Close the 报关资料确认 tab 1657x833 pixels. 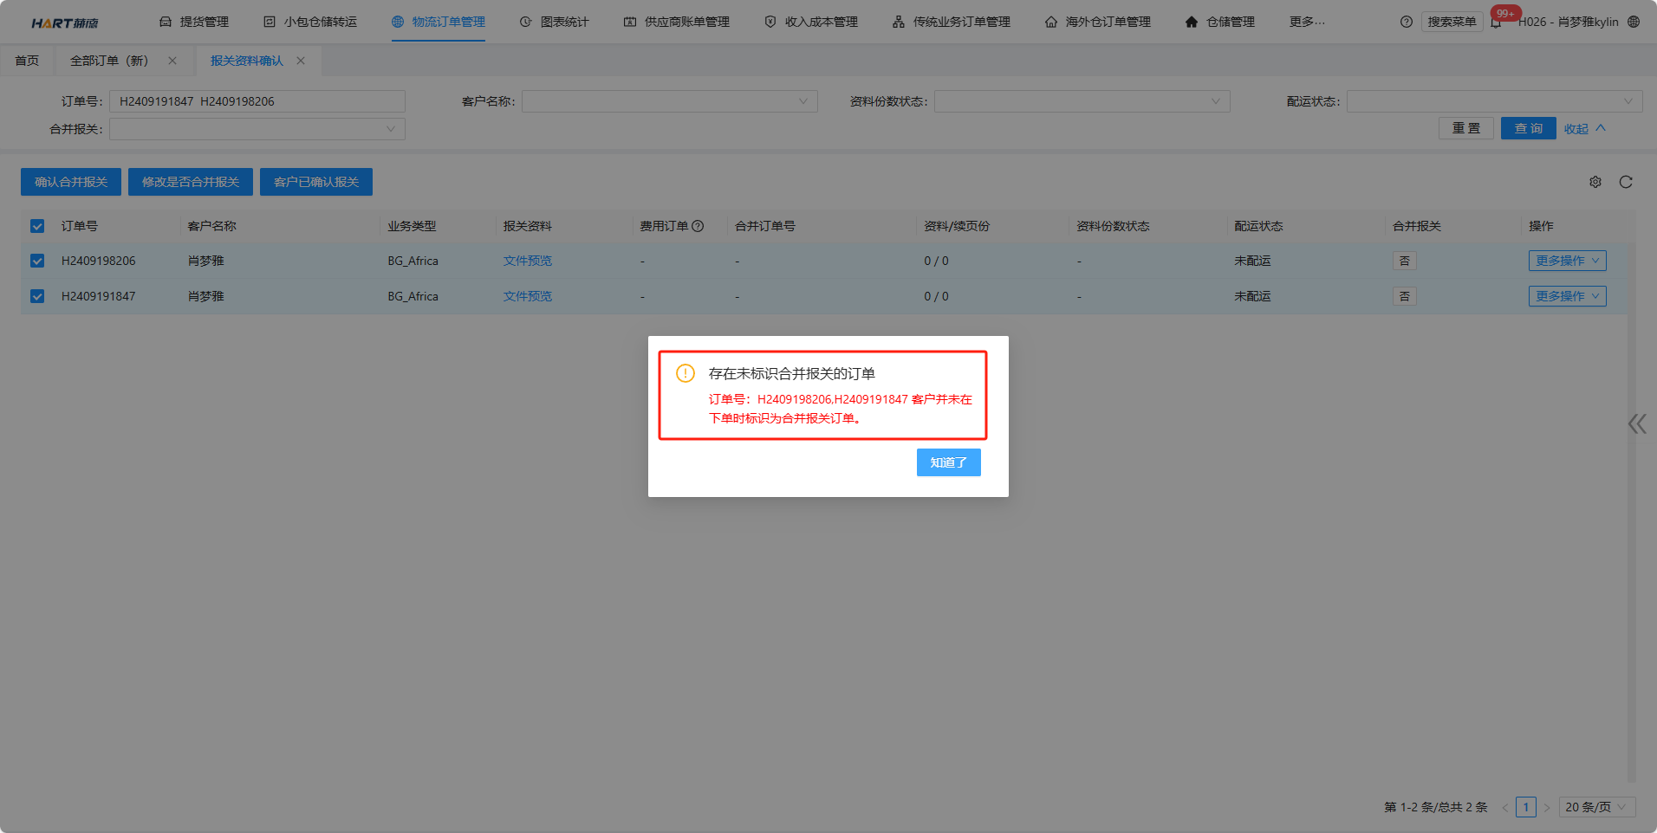[301, 61]
